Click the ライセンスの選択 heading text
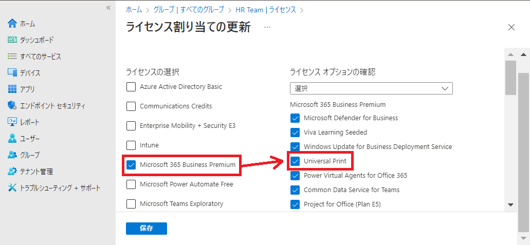This screenshot has width=530, height=245. 153,71
